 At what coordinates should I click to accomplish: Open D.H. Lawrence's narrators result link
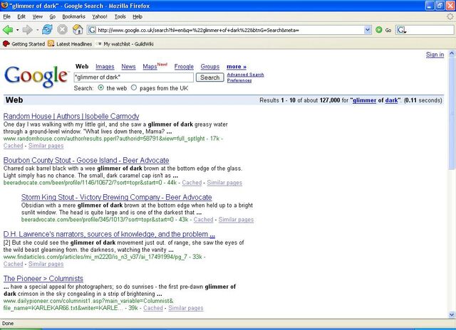(x=109, y=234)
